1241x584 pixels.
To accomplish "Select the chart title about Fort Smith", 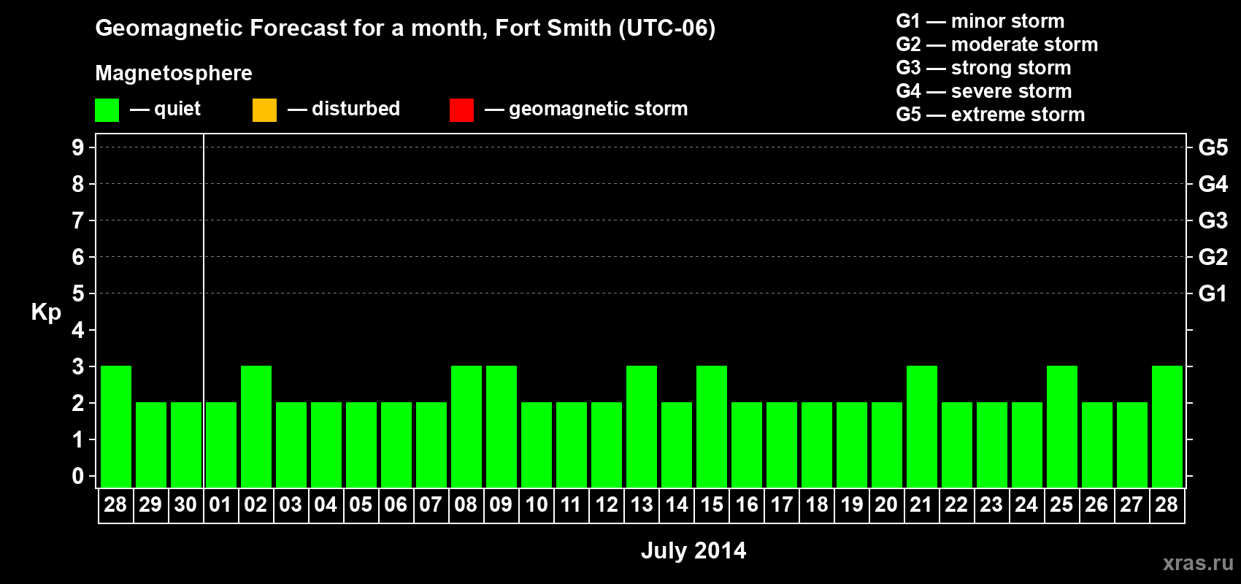I will [x=405, y=28].
